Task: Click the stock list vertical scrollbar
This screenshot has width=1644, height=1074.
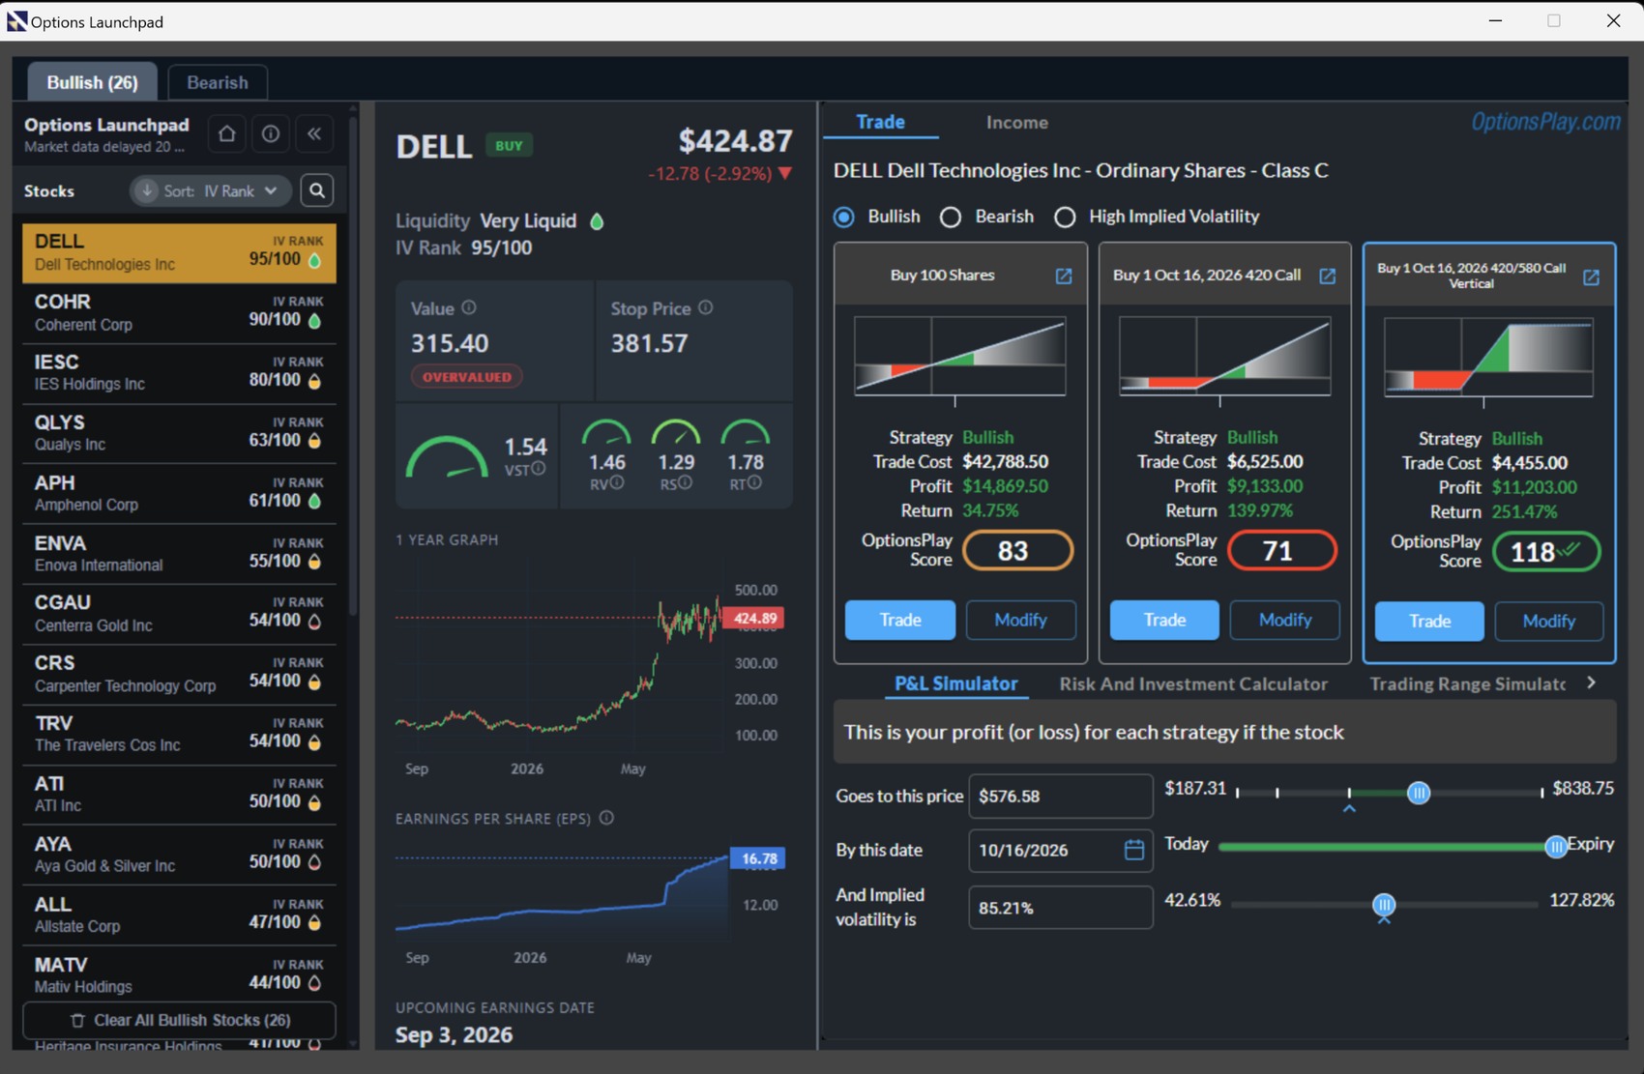Action: (353, 367)
